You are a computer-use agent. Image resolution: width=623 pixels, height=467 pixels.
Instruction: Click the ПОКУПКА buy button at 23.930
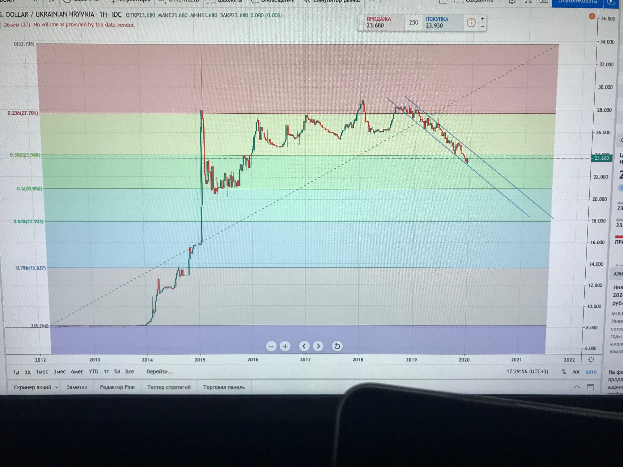click(x=443, y=23)
